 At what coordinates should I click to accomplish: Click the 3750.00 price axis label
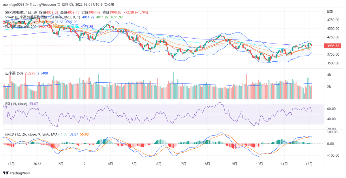tap(332, 54)
